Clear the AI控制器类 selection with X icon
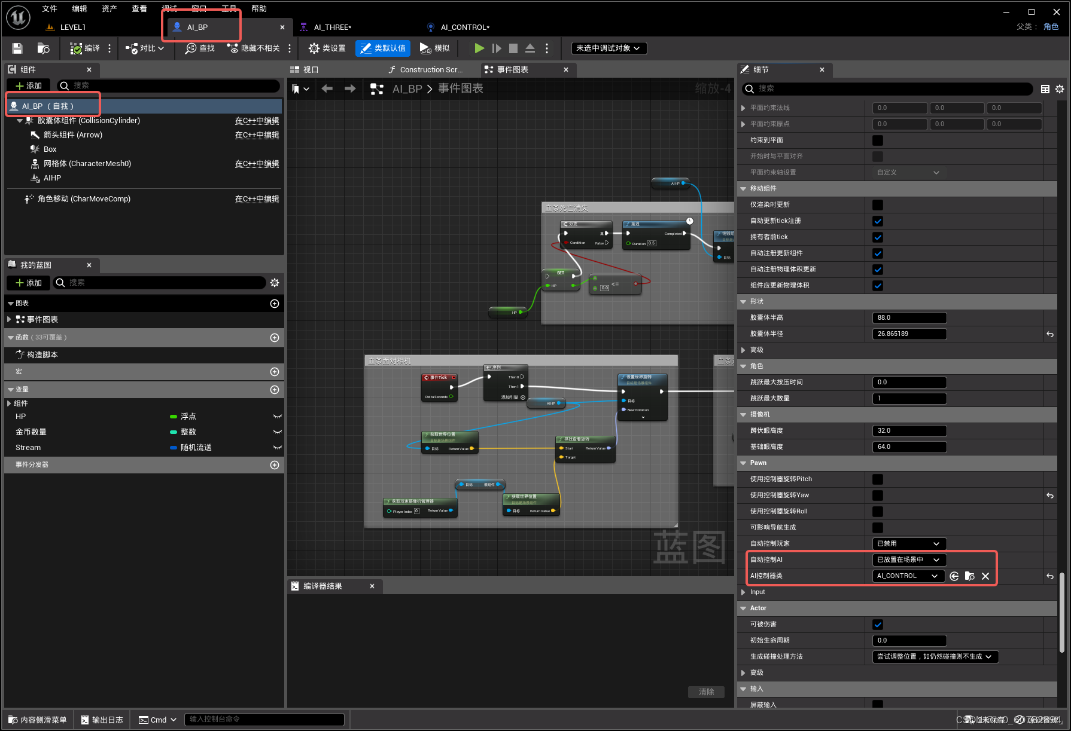The height and width of the screenshot is (731, 1071). click(x=985, y=576)
